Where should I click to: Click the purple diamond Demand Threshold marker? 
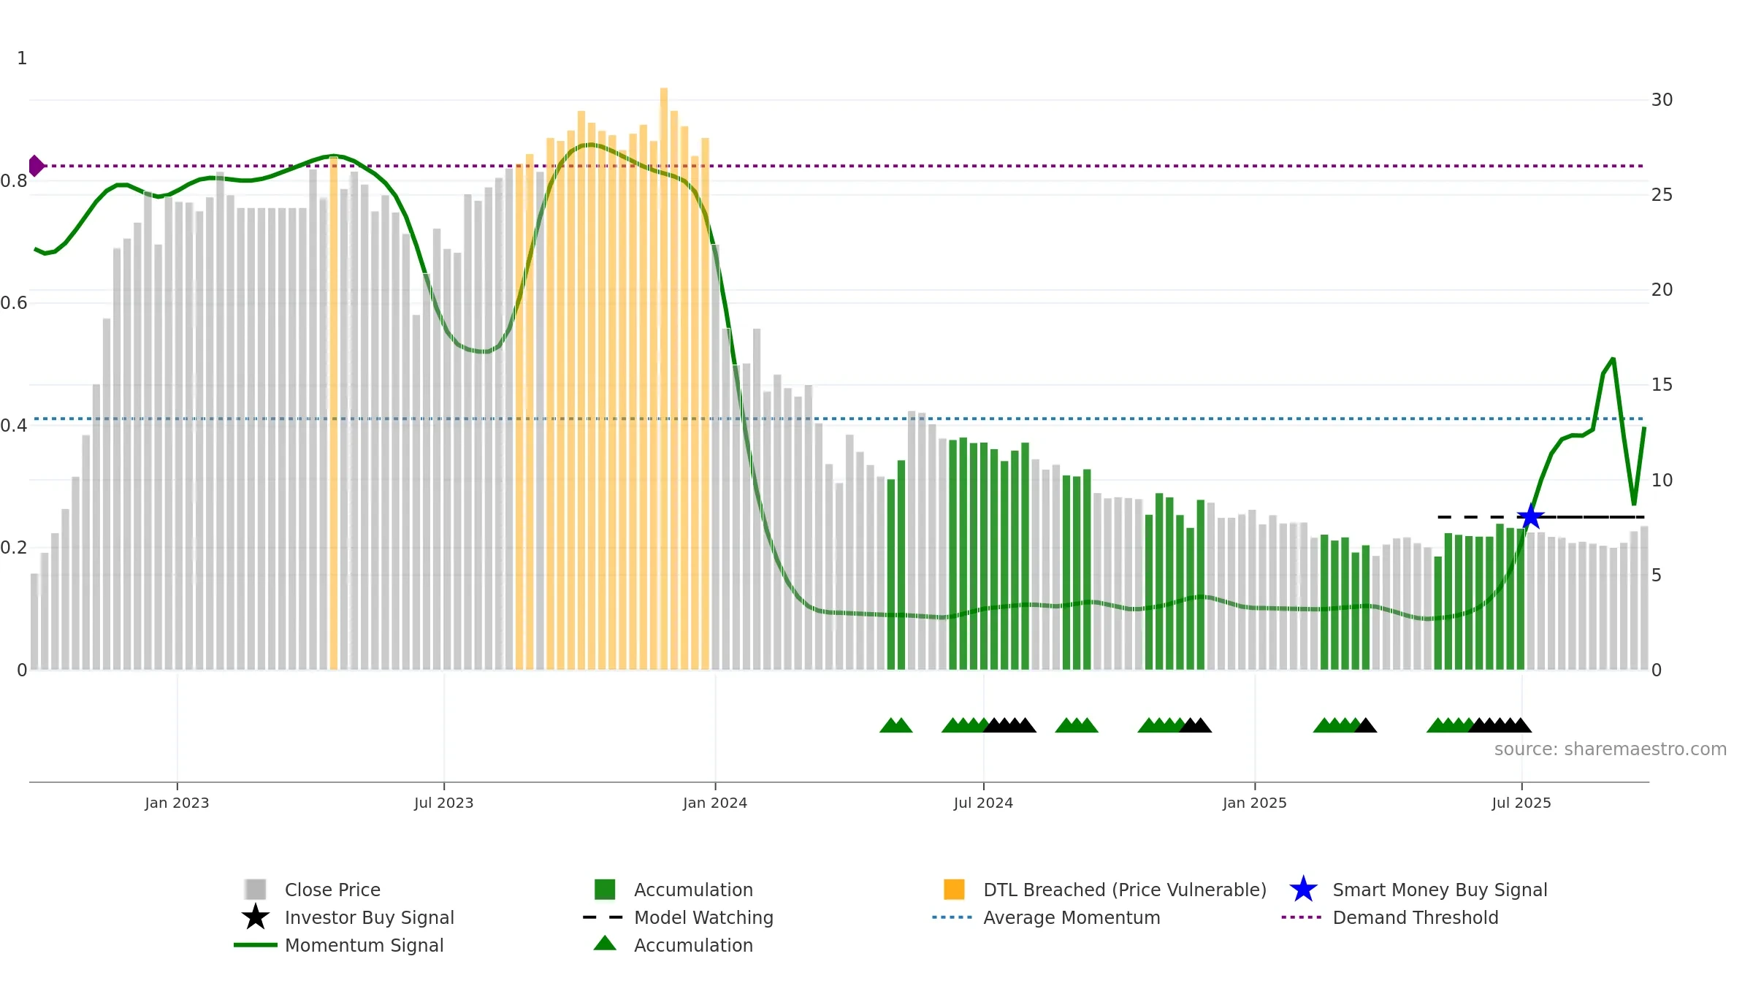36,166
